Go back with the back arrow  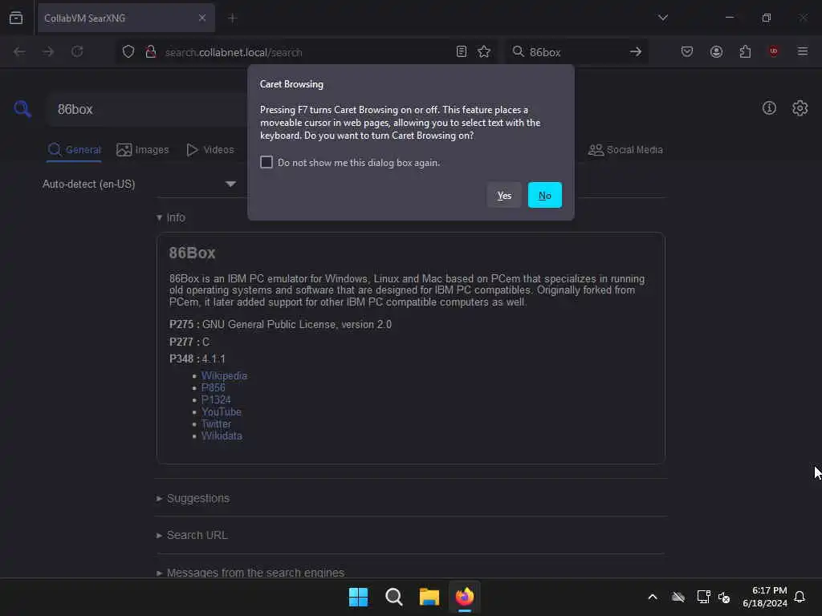click(x=19, y=51)
